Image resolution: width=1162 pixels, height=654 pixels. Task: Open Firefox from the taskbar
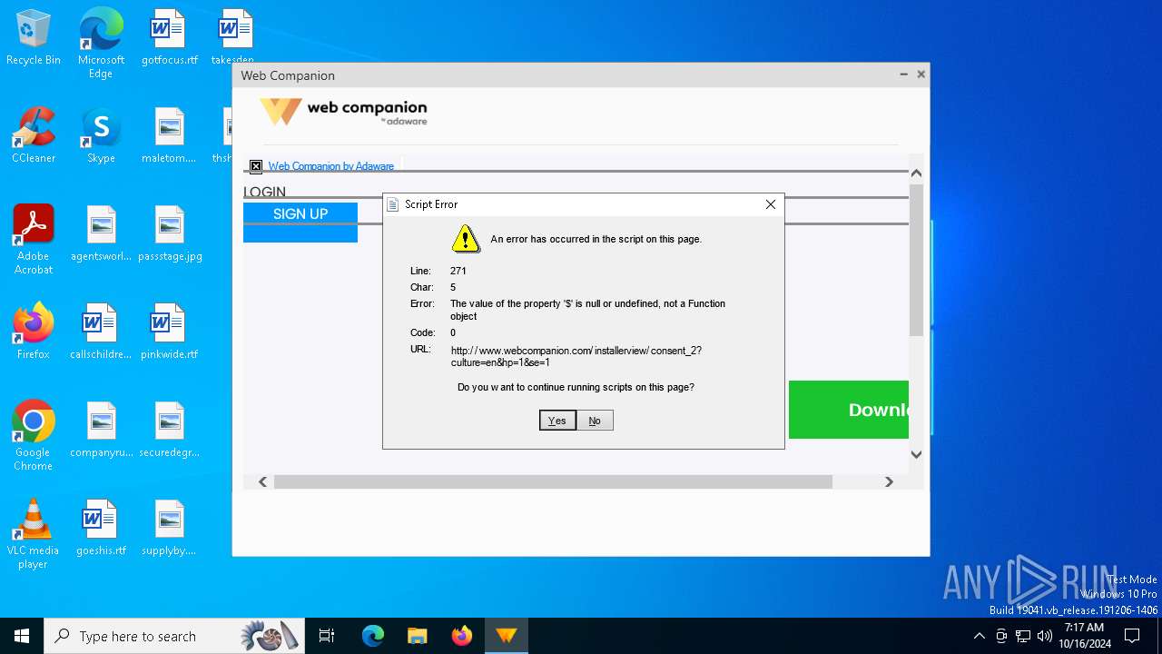click(x=462, y=636)
